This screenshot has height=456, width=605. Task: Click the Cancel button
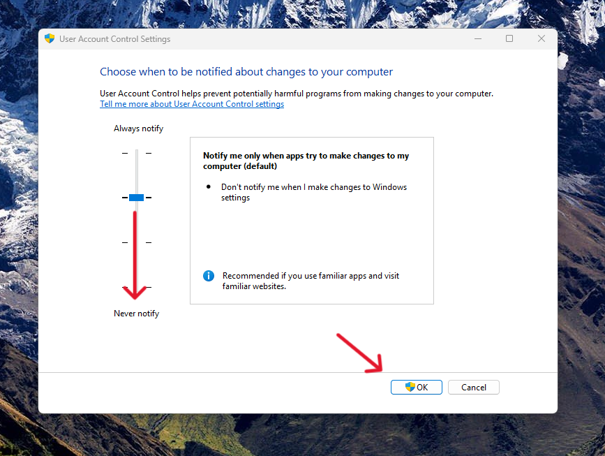click(473, 388)
